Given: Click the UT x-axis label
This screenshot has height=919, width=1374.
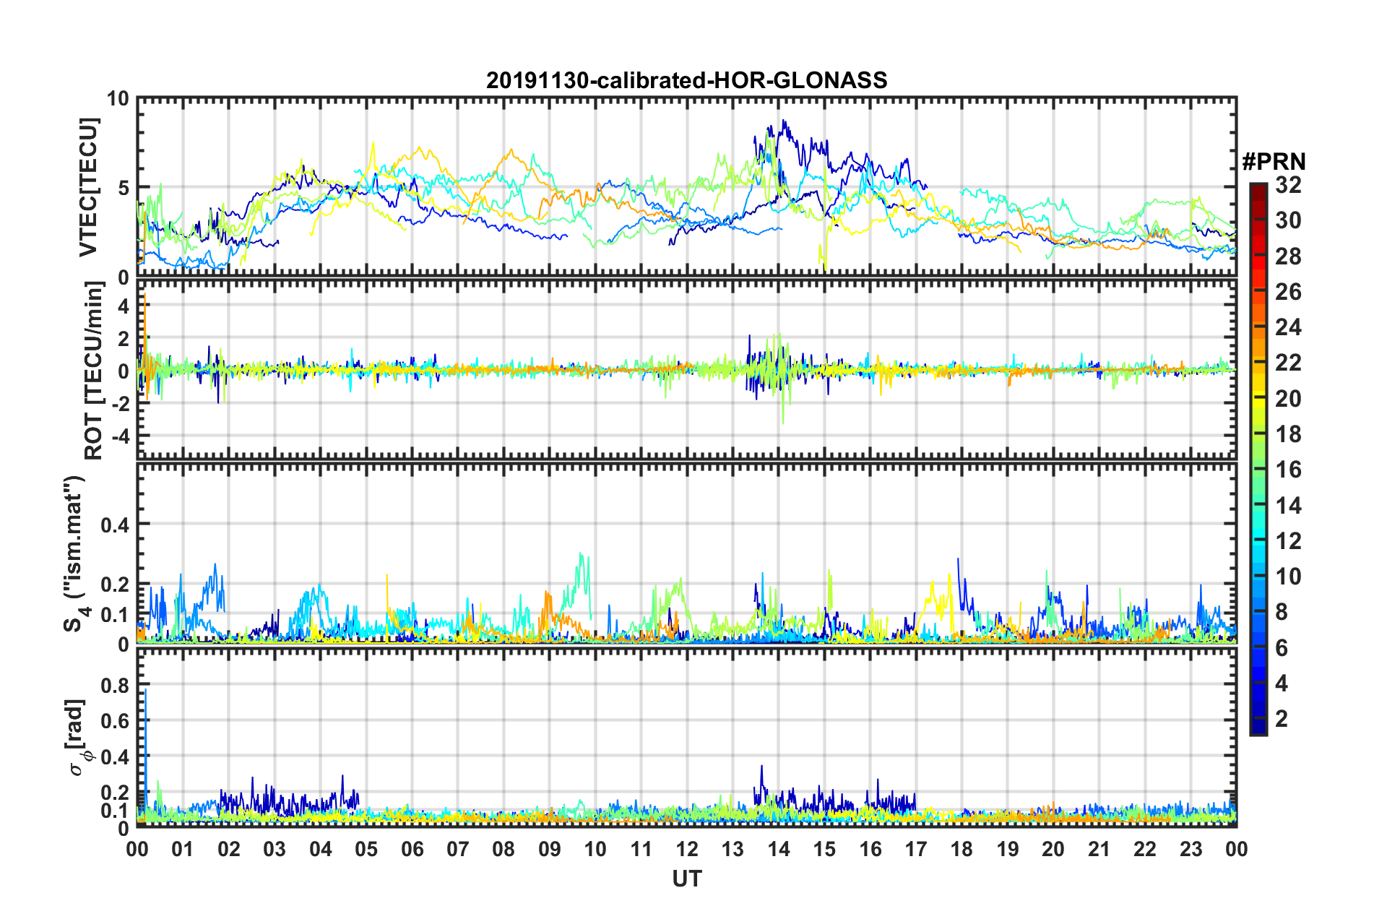Looking at the screenshot, I should pos(686,879).
